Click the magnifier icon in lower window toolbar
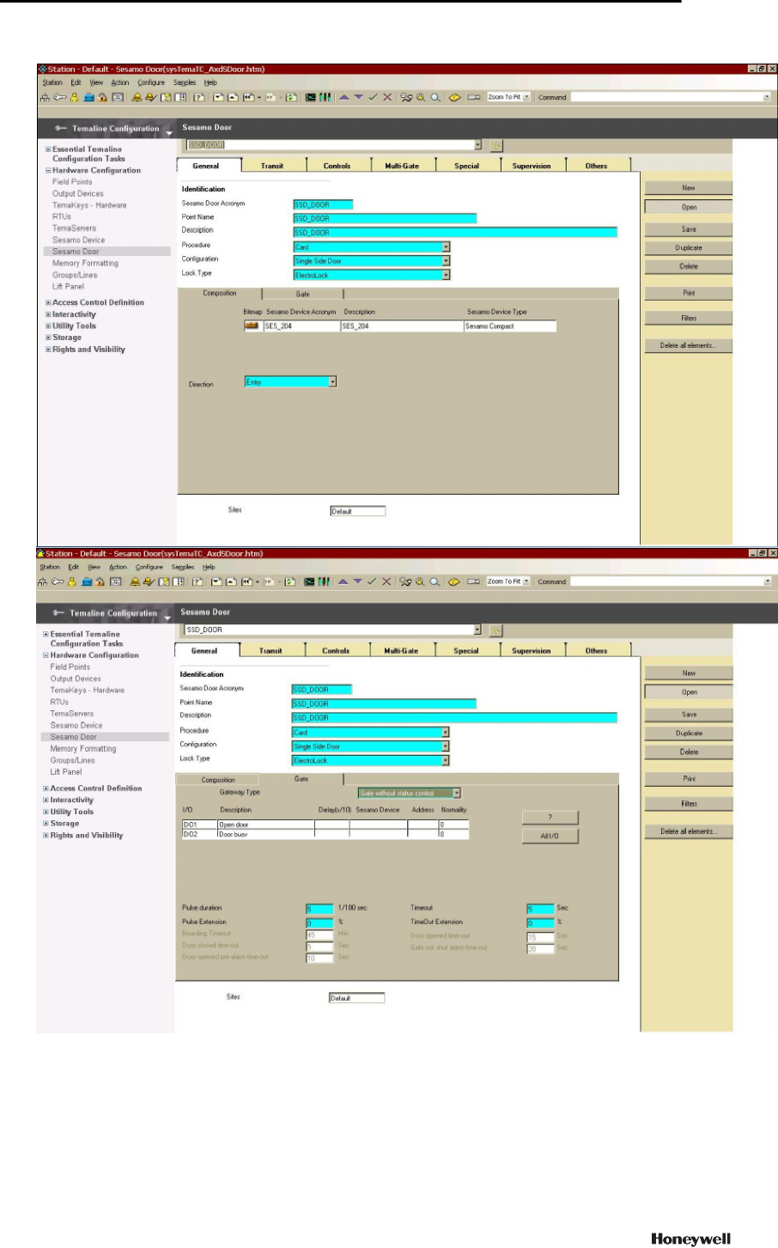The image size is (778, 1248). coord(435,581)
